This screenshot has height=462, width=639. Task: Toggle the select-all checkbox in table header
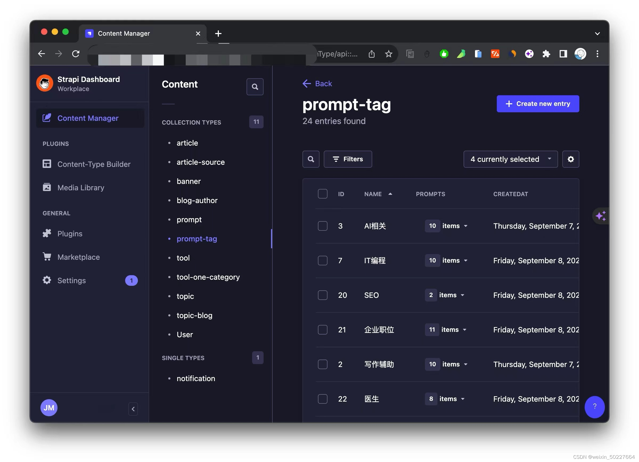322,194
